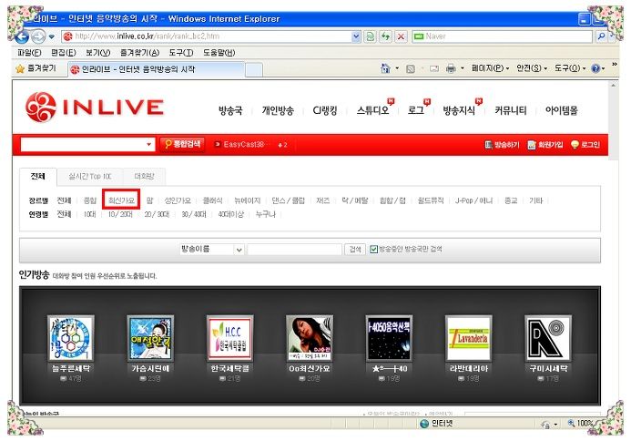631x441 pixels.
Task: Select the 40대이상 age filter
Action: (x=231, y=214)
